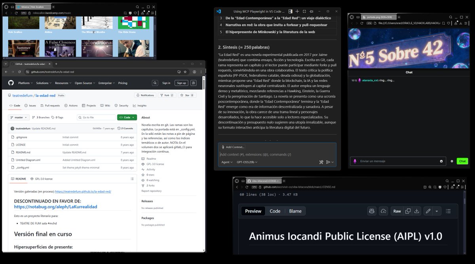Open the Raw view of LICENSE.md
The image size is (475, 264).
click(397, 211)
